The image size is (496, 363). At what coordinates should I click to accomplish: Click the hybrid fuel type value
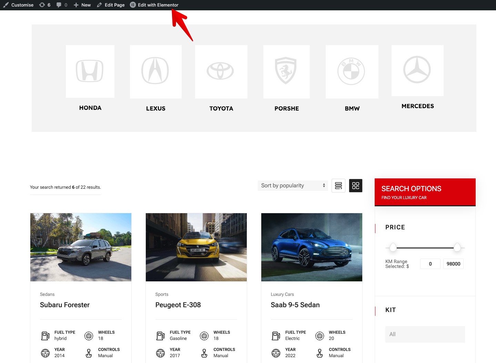coord(61,339)
